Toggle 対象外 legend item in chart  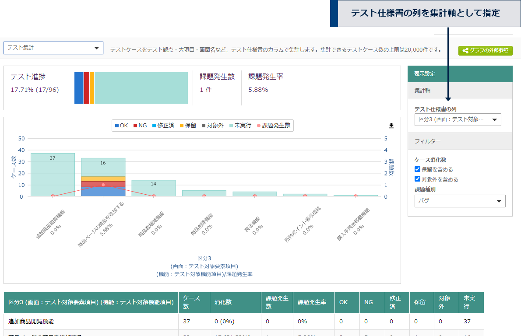pyautogui.click(x=213, y=126)
